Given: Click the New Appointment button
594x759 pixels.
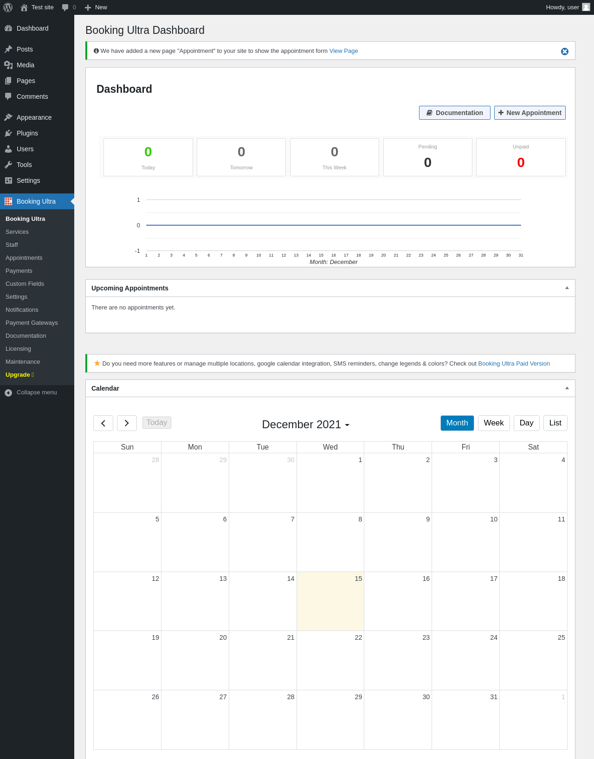Looking at the screenshot, I should point(529,113).
